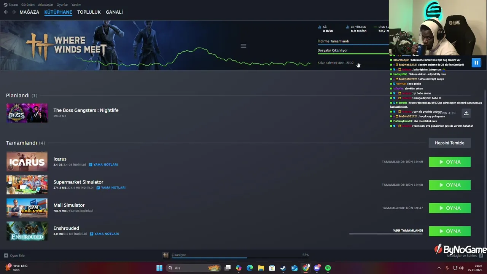Image resolution: width=487 pixels, height=274 pixels.
Task: Open Task View on the taskbar
Action: tap(228, 268)
